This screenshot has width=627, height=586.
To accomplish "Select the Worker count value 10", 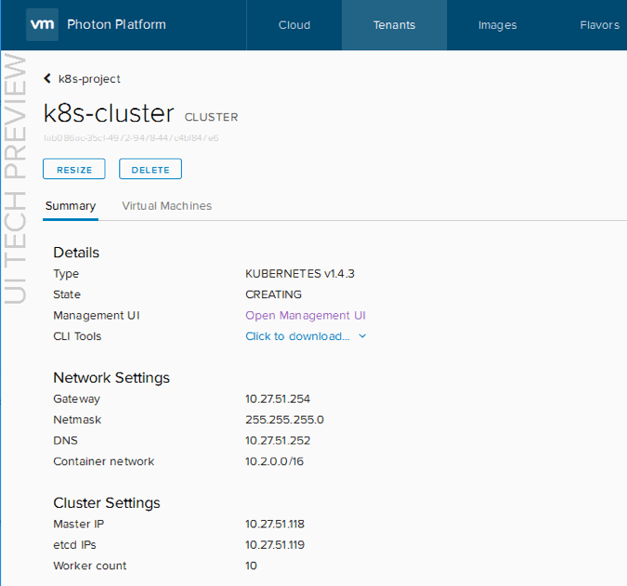I will click(251, 566).
